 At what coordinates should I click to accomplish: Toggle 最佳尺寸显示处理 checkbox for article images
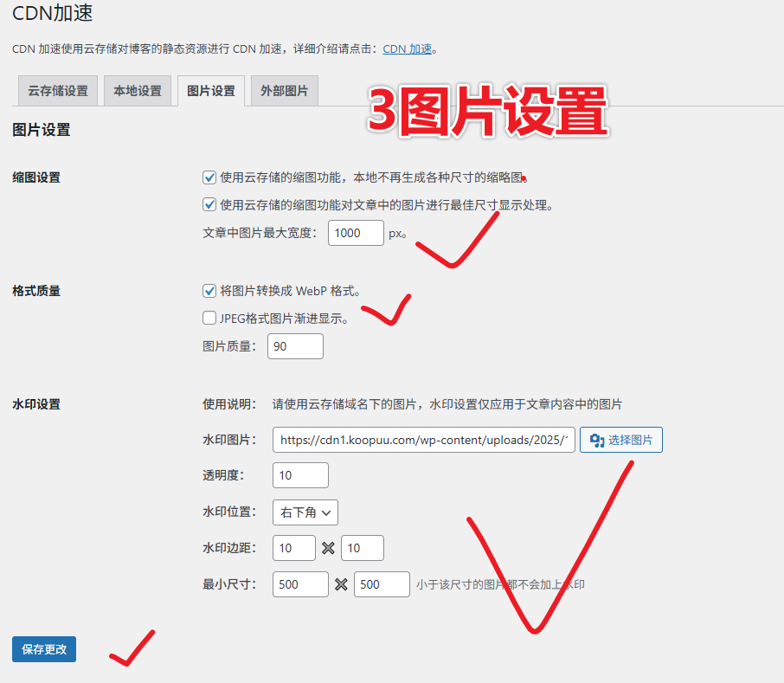[x=209, y=204]
